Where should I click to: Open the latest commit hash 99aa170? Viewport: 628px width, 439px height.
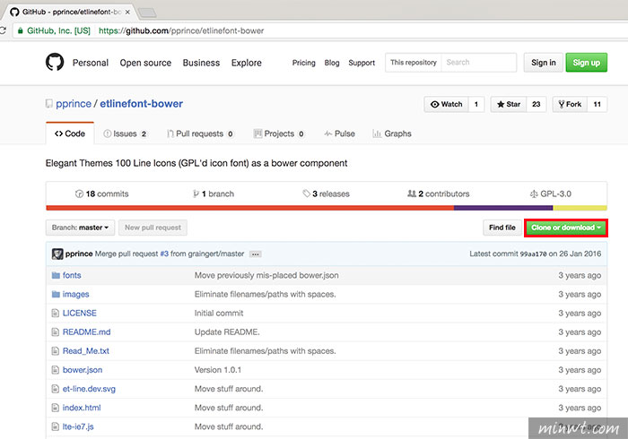533,254
